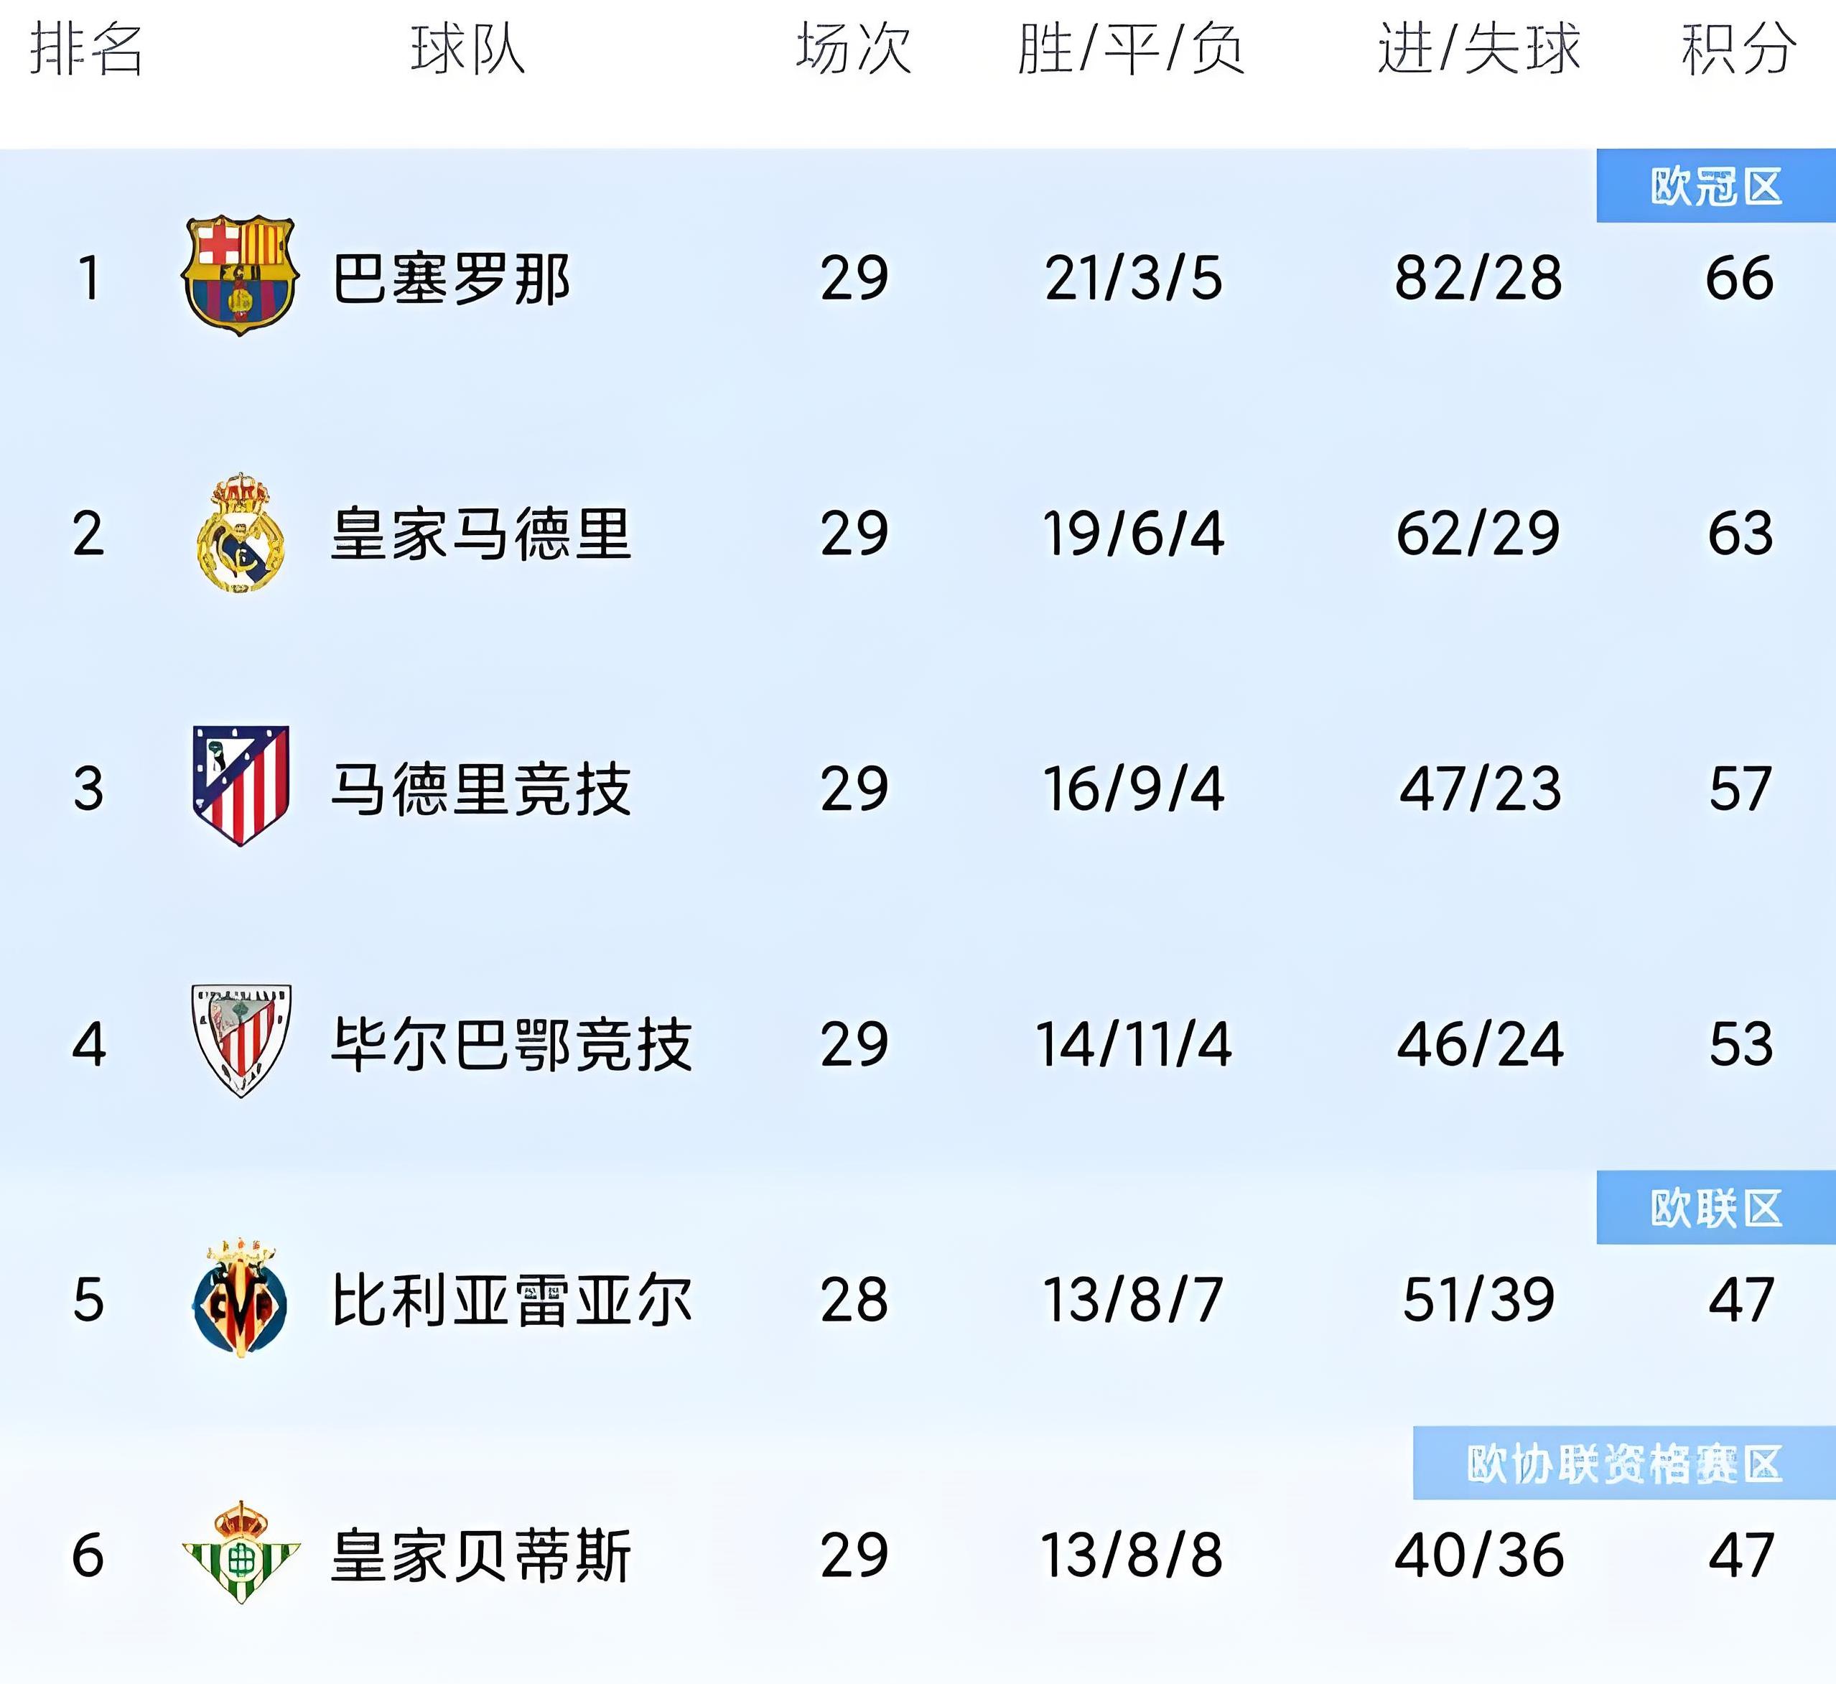Click Barcelona's 66 points value

1739,278
